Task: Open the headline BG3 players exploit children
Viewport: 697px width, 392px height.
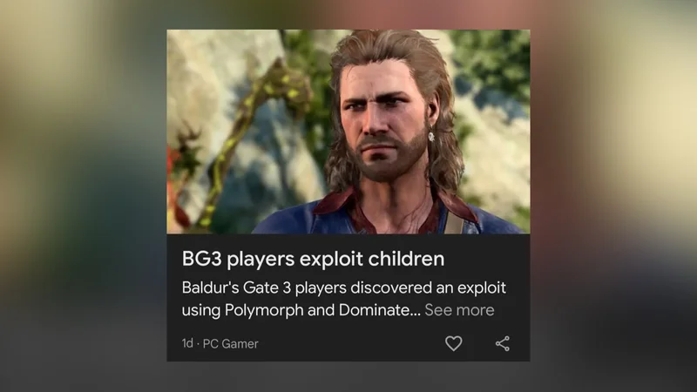Action: tap(313, 259)
